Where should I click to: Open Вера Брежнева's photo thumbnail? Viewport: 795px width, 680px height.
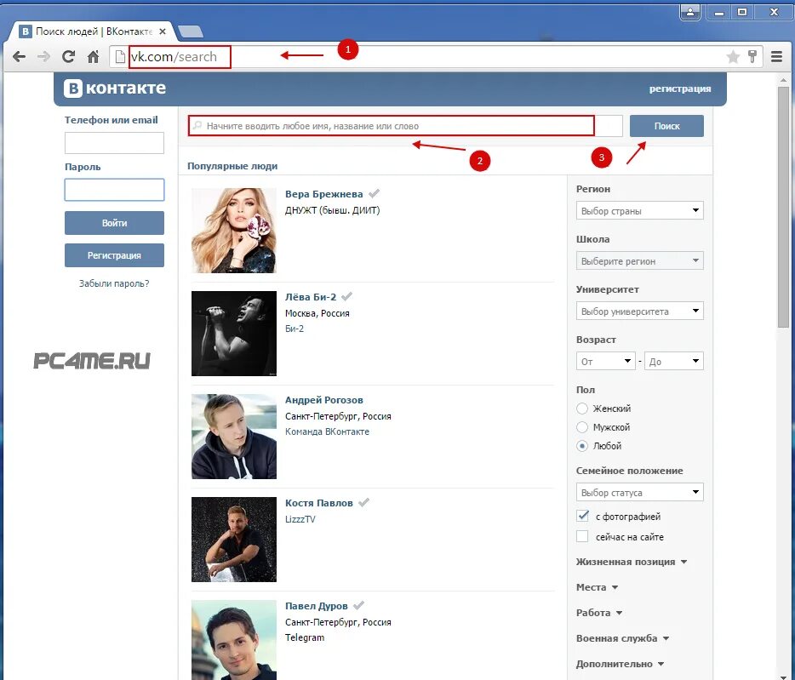pyautogui.click(x=234, y=231)
